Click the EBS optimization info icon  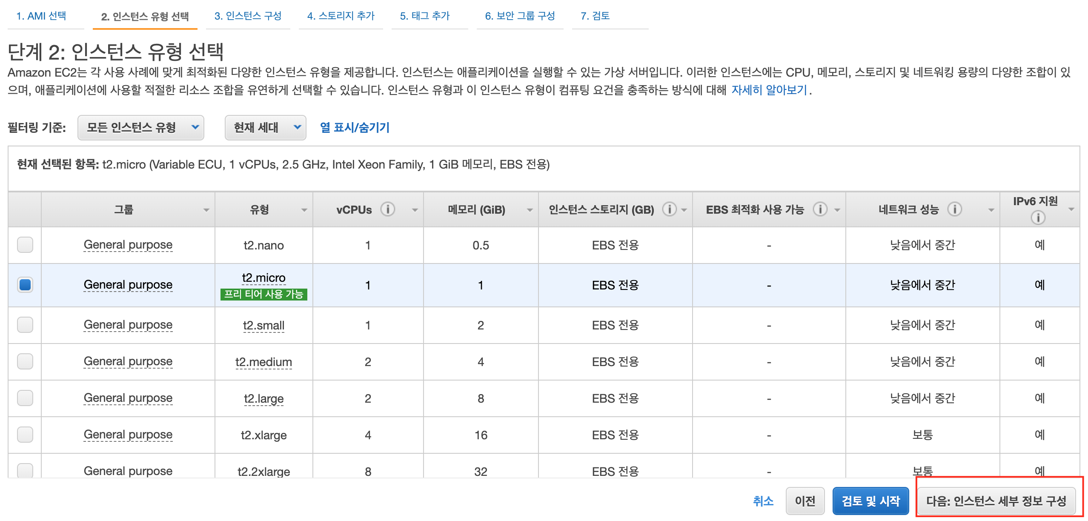[x=820, y=209]
